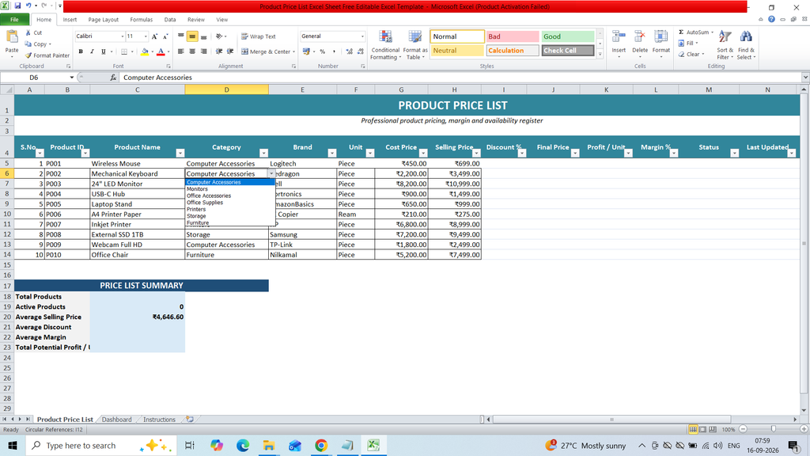Viewport: 810px width, 456px height.
Task: Switch to the Review tab
Action: pos(196,20)
